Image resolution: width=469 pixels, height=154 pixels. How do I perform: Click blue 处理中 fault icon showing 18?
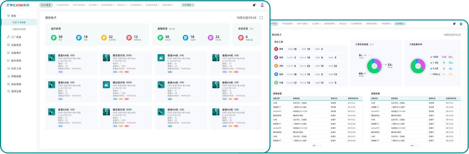coord(185,38)
